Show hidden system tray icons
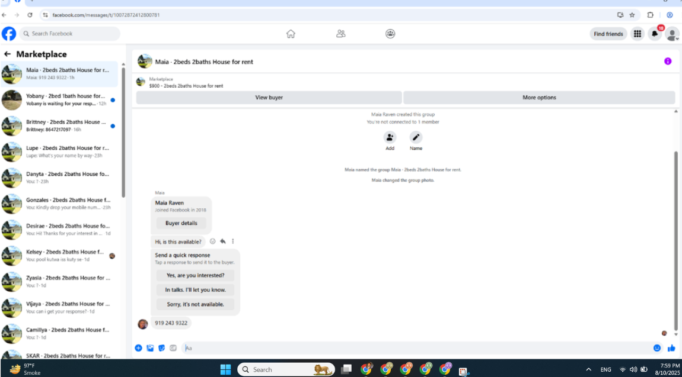Viewport: 682px width, 377px height. click(x=588, y=370)
